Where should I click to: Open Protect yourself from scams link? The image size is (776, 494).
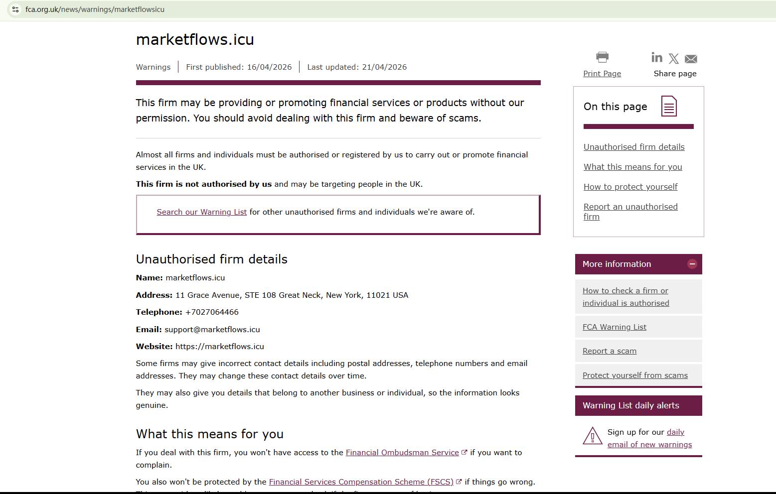tap(635, 375)
